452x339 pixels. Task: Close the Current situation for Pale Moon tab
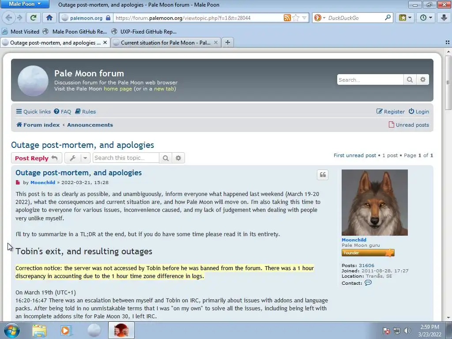click(215, 43)
